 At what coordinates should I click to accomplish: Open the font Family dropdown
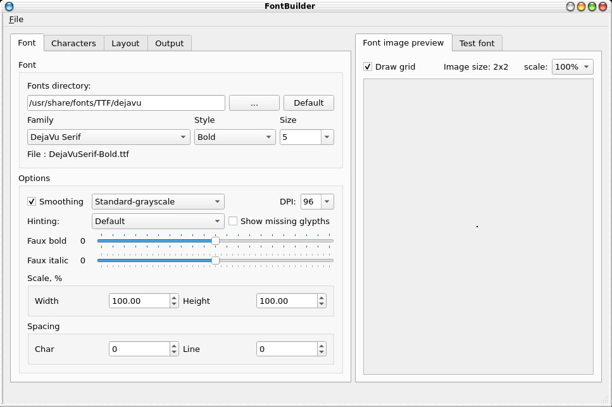tap(109, 137)
